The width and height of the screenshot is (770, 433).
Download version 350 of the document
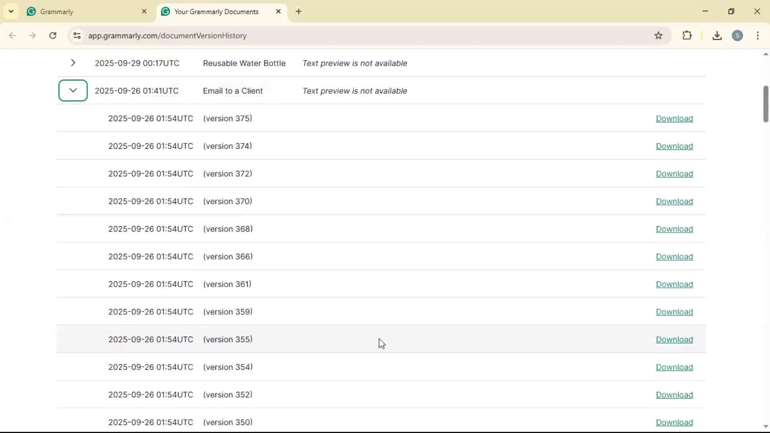674,423
